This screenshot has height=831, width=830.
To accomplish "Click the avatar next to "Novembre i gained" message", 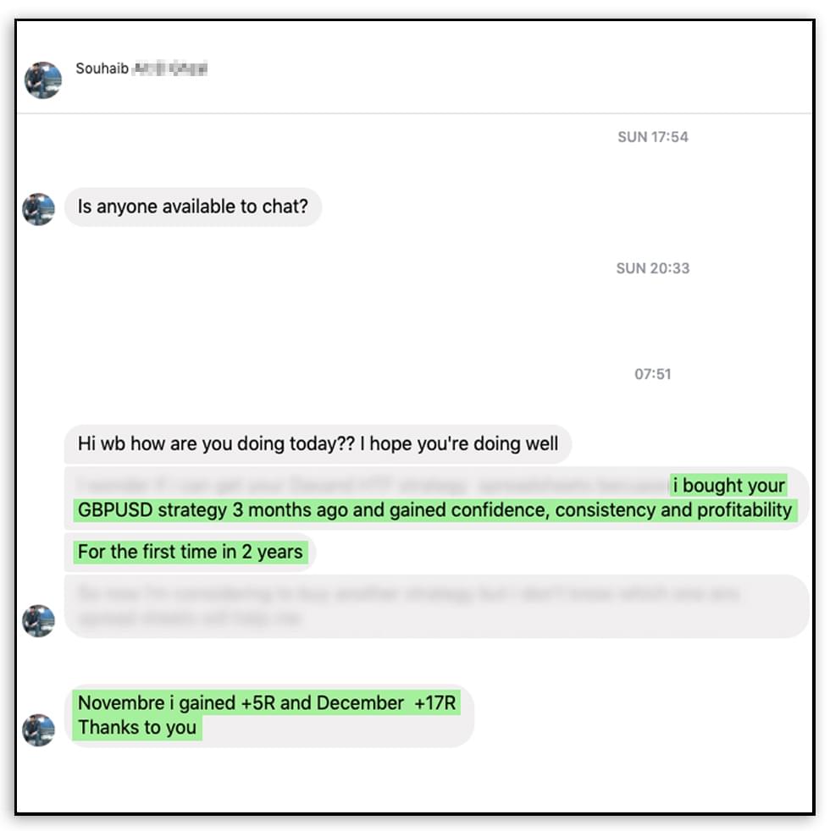I will pyautogui.click(x=39, y=730).
